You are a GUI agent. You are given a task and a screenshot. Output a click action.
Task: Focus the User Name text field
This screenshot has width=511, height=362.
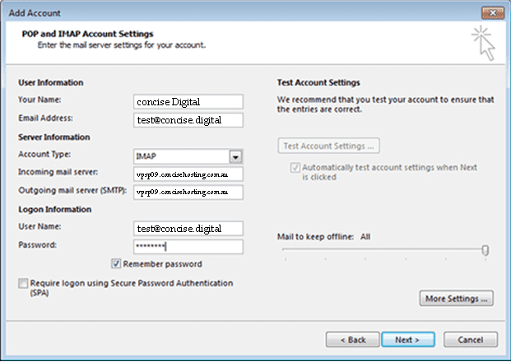[188, 228]
